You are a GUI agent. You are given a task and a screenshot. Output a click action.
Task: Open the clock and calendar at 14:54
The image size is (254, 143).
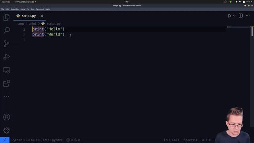point(127,2)
